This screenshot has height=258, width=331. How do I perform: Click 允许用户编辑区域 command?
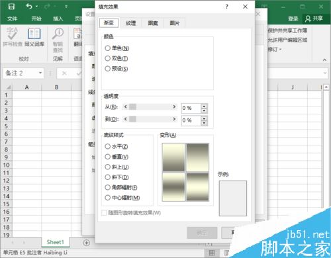tap(287, 40)
